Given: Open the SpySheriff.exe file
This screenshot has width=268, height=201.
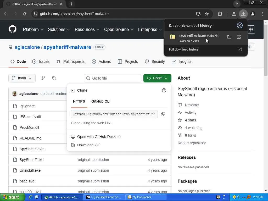Looking at the screenshot, I should click(x=31, y=160).
